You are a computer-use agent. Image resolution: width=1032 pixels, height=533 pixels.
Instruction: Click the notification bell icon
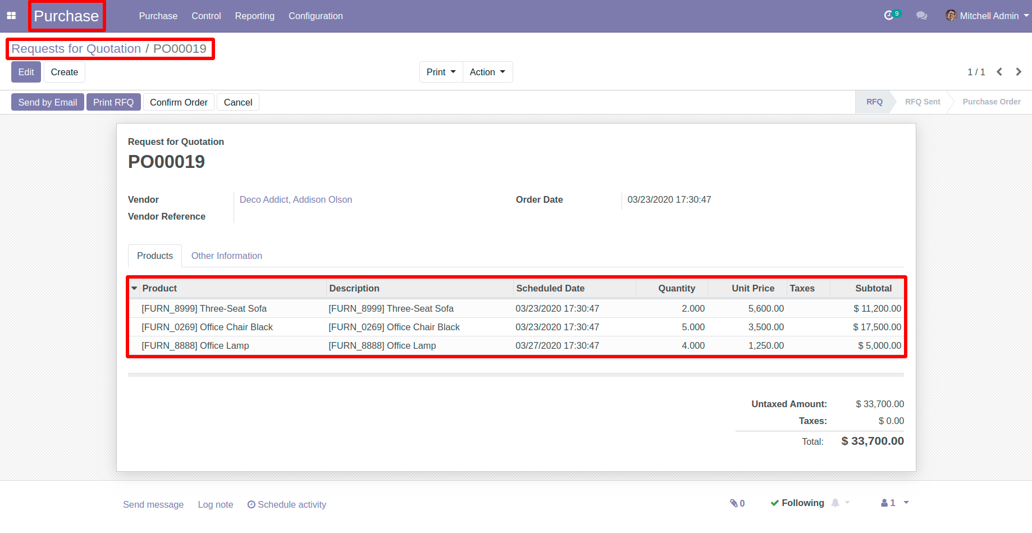pos(835,503)
